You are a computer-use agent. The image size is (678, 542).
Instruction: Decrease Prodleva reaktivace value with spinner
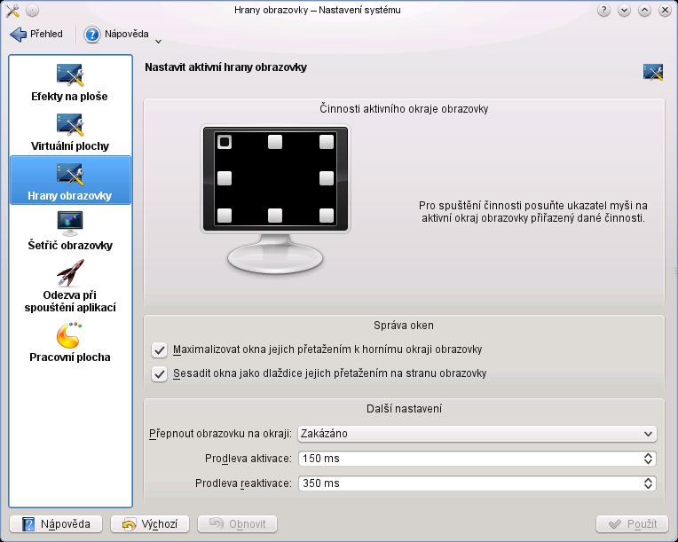(648, 486)
